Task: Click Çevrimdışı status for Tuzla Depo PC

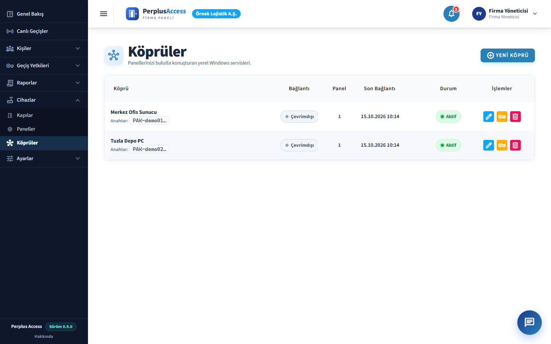Action: tap(299, 145)
